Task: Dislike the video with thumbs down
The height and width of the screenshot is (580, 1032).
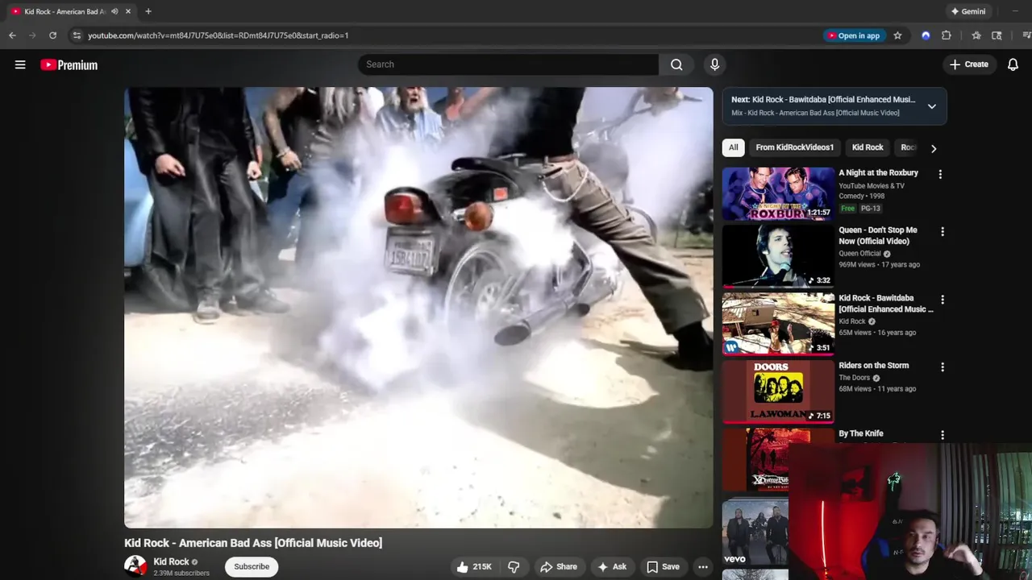Action: pyautogui.click(x=514, y=567)
